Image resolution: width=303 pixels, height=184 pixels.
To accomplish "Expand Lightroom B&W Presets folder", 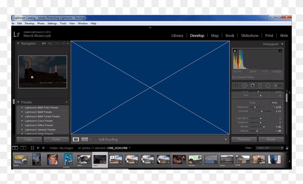I will pos(22,112).
